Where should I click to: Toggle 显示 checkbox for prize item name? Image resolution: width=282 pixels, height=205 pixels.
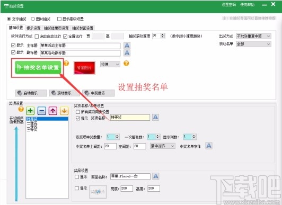point(78,119)
